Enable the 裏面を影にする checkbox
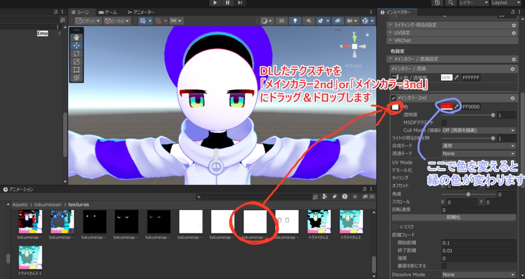 point(444,266)
